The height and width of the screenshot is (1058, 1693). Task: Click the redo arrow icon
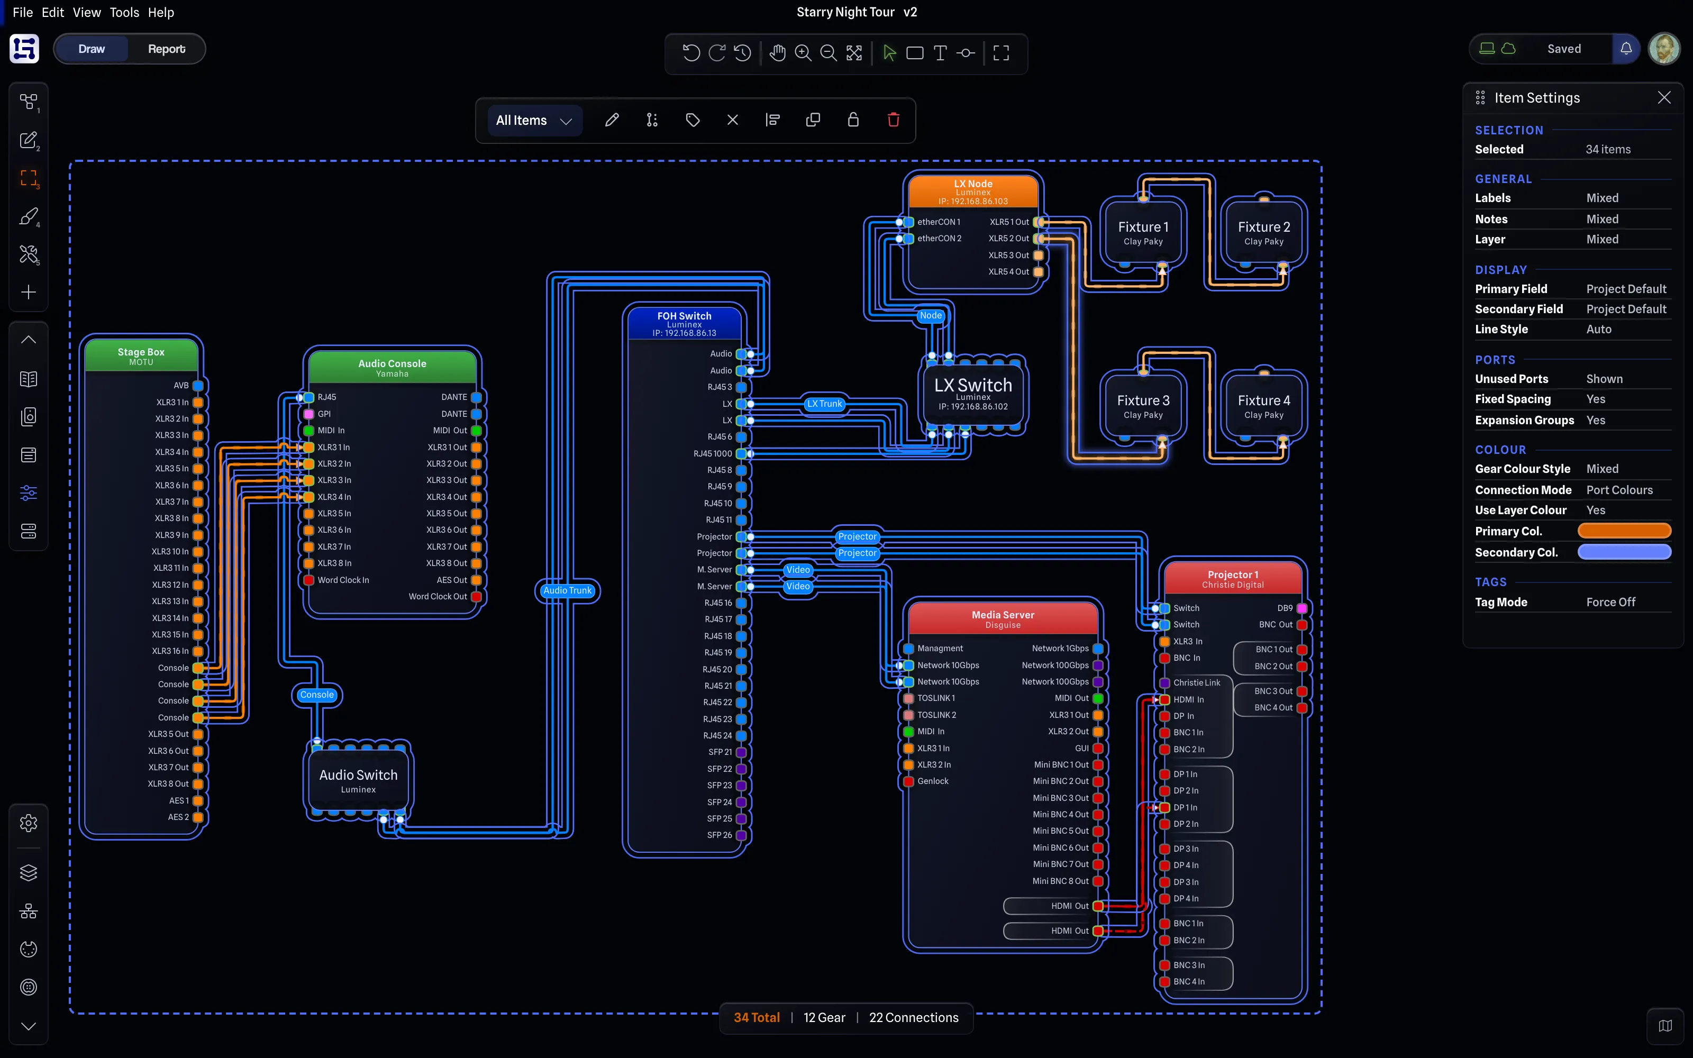[716, 52]
